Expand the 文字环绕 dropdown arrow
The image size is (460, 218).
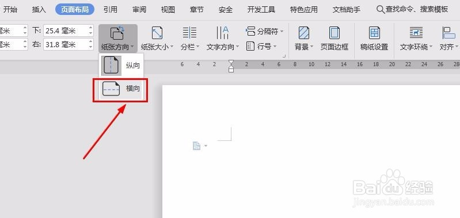(x=431, y=47)
